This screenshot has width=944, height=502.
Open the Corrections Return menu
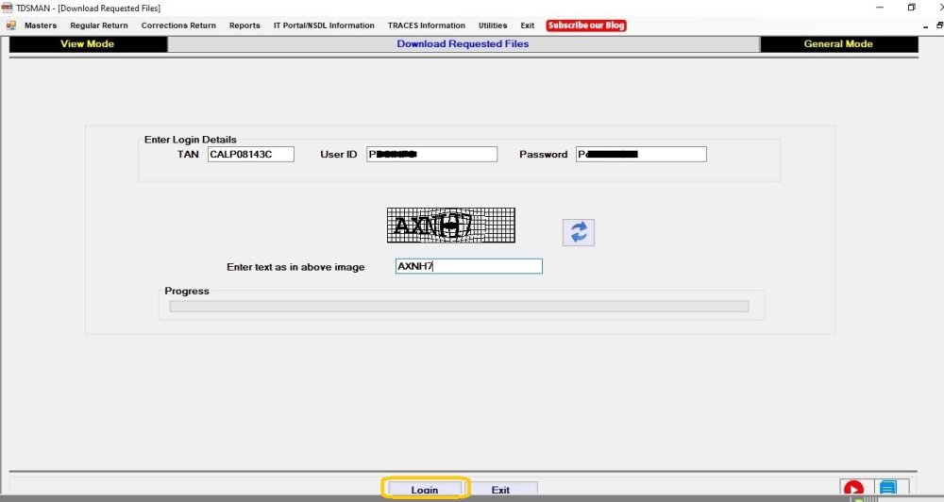(178, 25)
